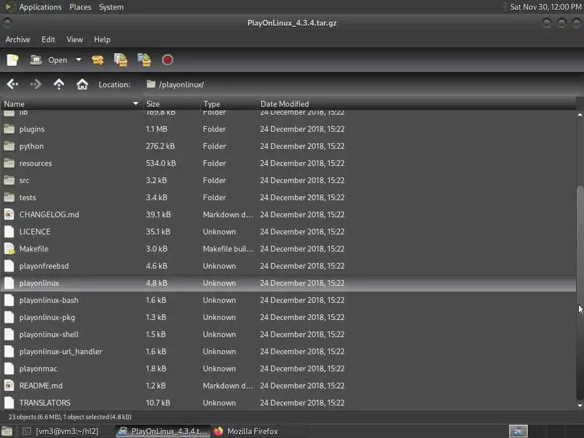The image size is (584, 438).
Task: Select the python folder icon
Action: (x=9, y=147)
